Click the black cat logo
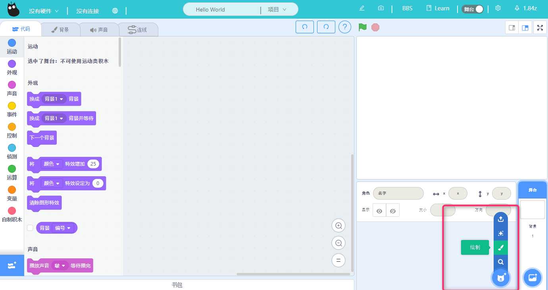The width and height of the screenshot is (548, 290). 13,9
